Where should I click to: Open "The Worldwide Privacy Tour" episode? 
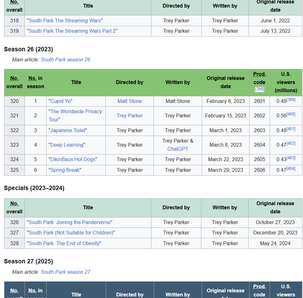pos(76,112)
